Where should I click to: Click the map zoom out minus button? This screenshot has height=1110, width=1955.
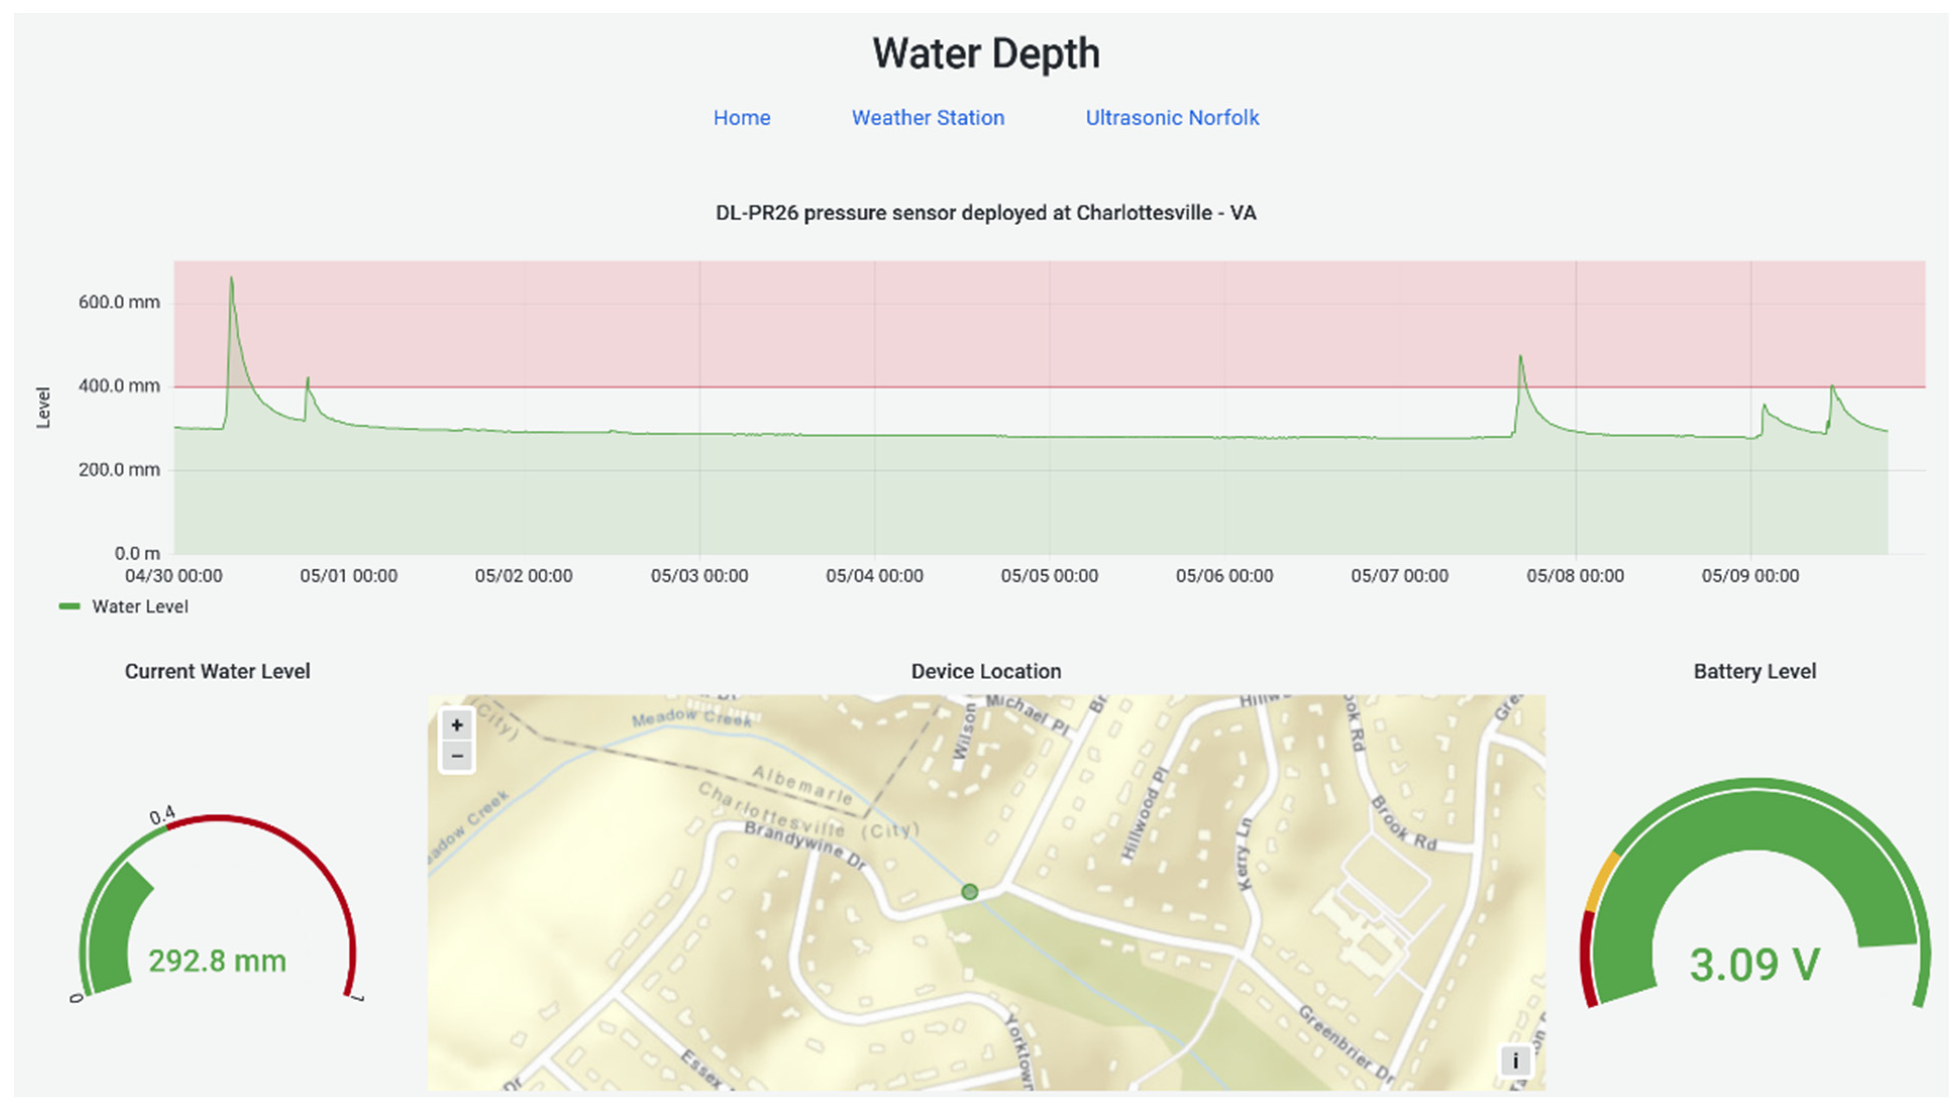[x=457, y=756]
